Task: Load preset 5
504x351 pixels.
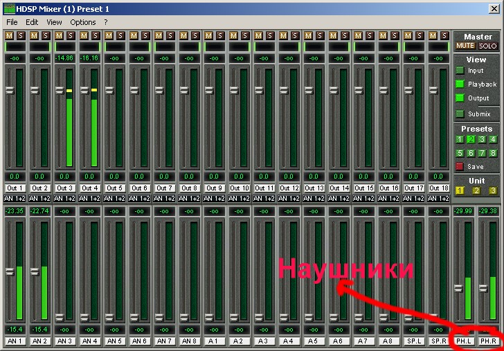Action: [460, 153]
